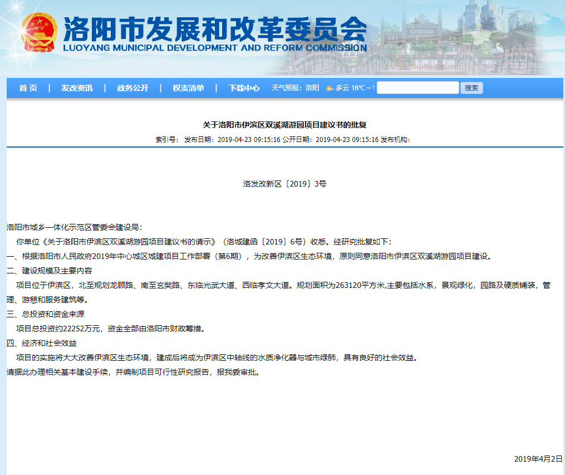
Task: Click the 洛阳 weather forecast city
Action: tap(312, 88)
